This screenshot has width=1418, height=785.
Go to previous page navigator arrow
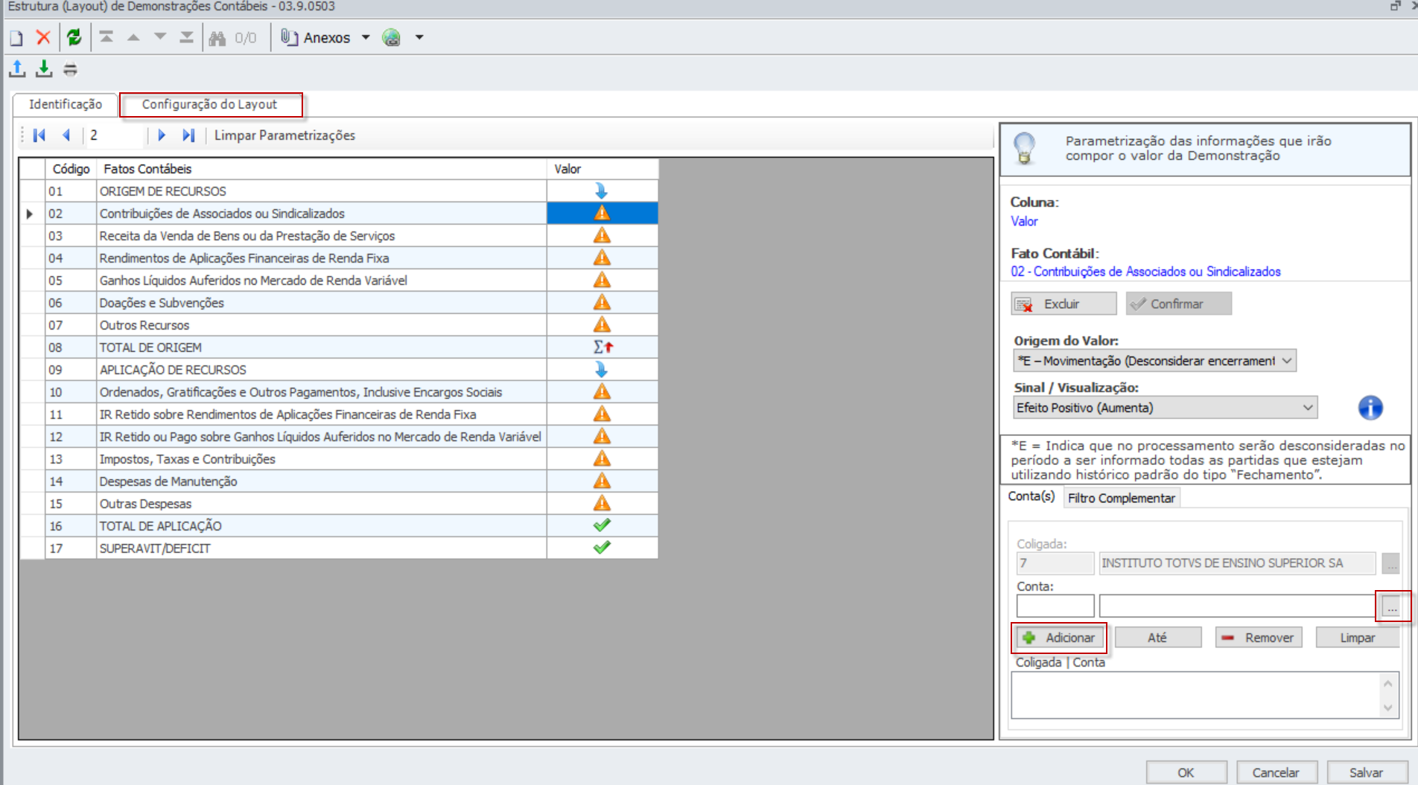coord(66,135)
